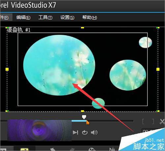The height and width of the screenshot is (151, 165).
Task: Open the 编辑(E) menu
Action: (x=23, y=17)
